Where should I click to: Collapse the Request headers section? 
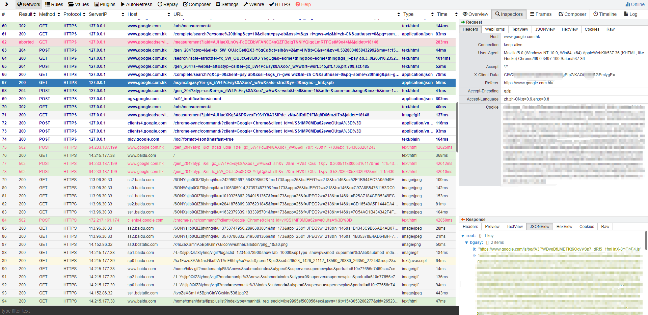coord(463,22)
